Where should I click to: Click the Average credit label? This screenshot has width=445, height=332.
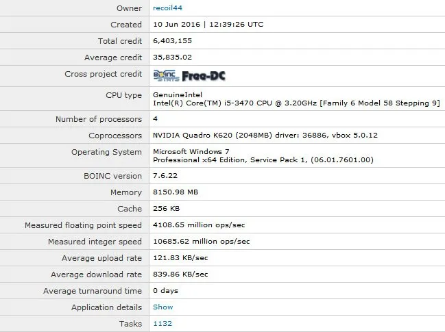113,58
